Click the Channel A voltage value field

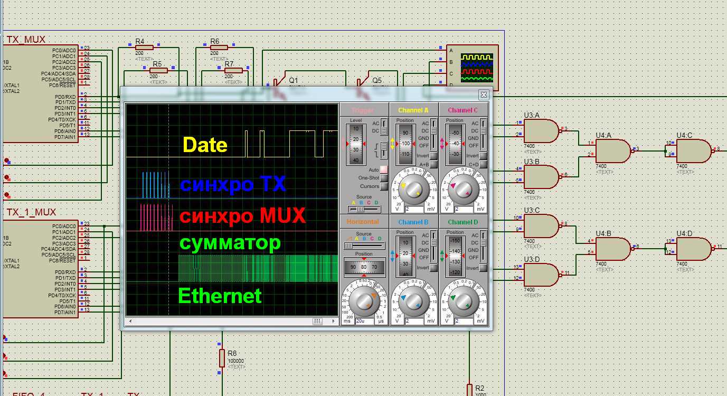[x=414, y=209]
